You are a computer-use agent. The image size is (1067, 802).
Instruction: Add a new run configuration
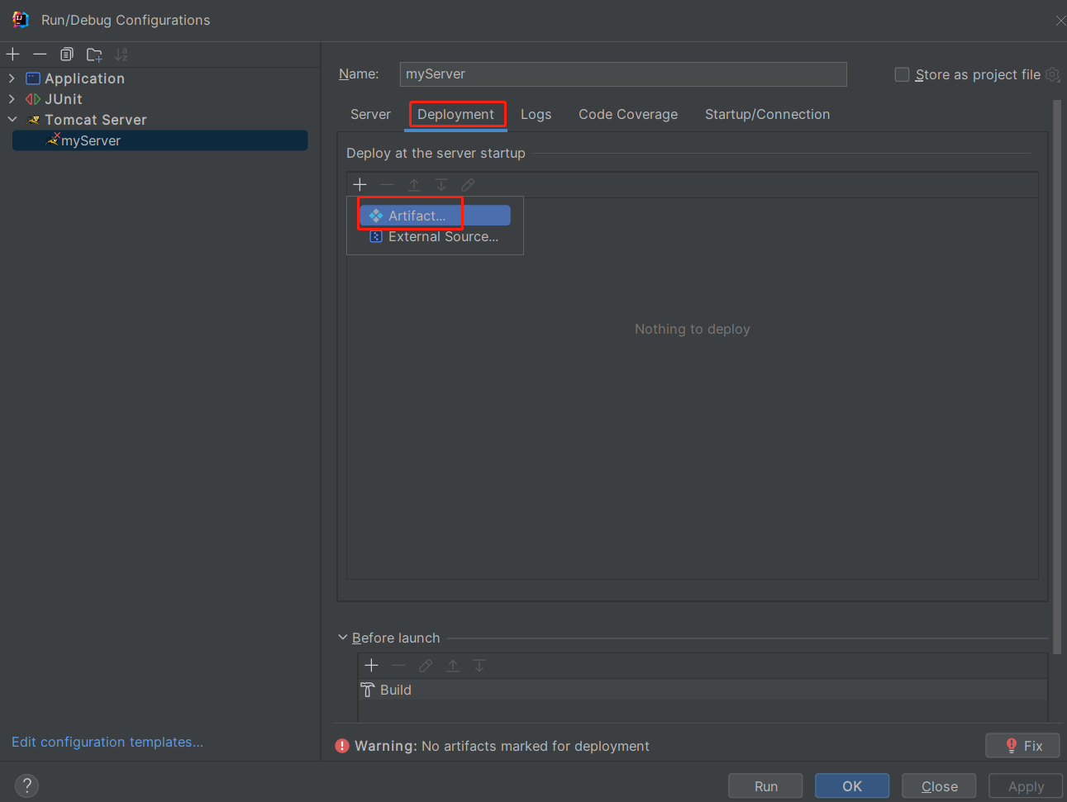click(13, 55)
